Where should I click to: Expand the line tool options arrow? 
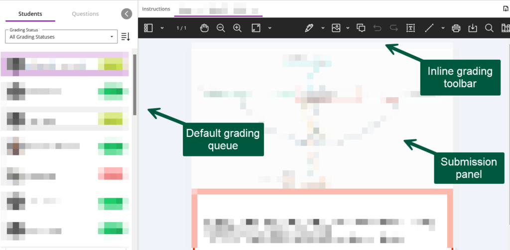(x=442, y=28)
